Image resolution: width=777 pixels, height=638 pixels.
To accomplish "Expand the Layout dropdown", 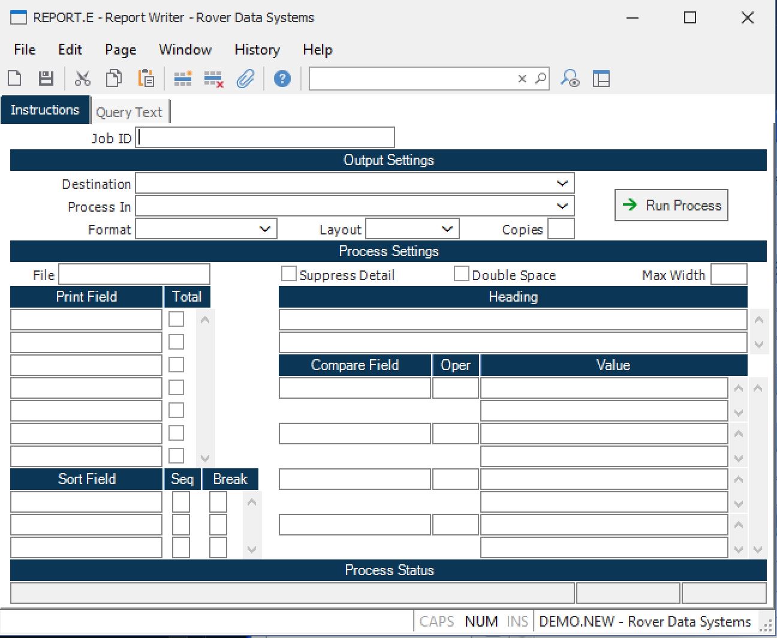I will pos(447,229).
